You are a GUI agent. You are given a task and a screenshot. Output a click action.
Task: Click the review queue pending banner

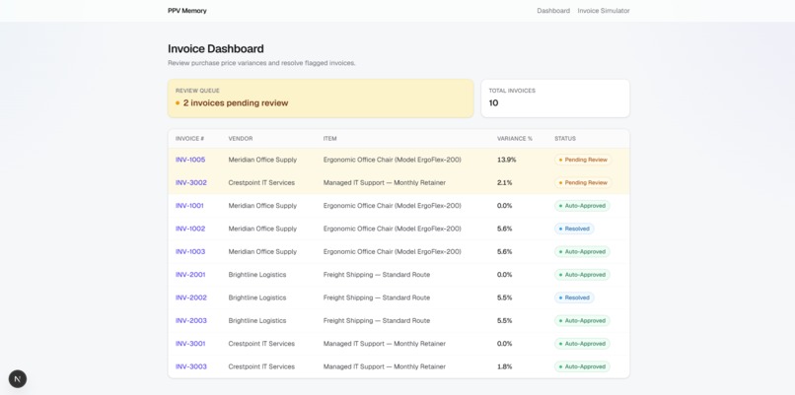(x=321, y=99)
